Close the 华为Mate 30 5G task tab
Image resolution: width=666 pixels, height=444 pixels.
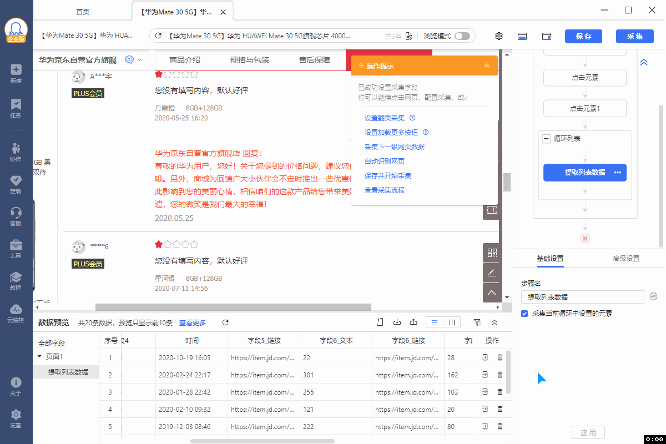pyautogui.click(x=223, y=12)
